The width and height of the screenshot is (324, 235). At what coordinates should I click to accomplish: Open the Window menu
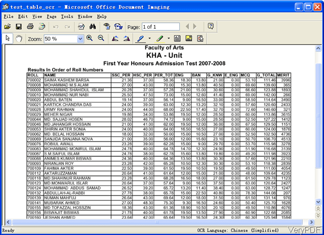tap(85, 17)
